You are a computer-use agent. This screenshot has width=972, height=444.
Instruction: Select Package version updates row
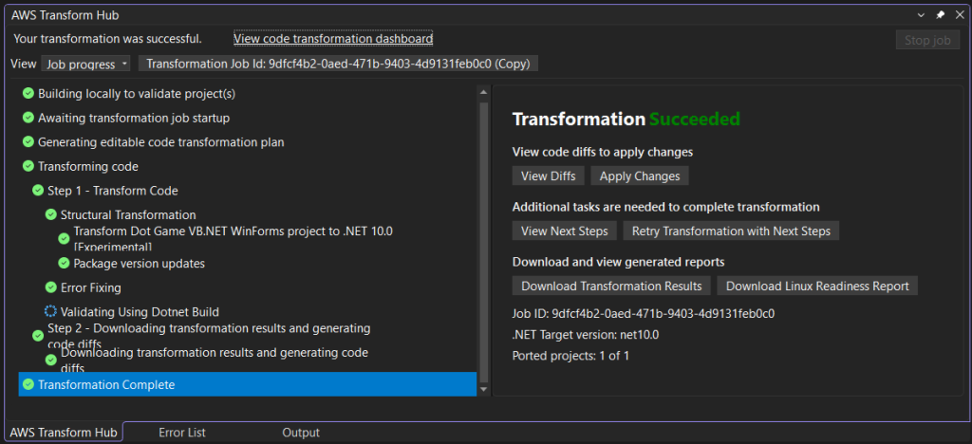coord(139,263)
